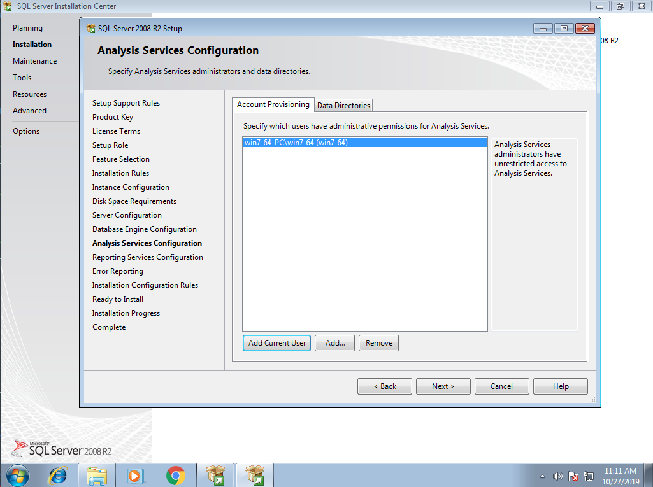This screenshot has width=653, height=487.
Task: Click the Ready to Install step
Action: pos(118,299)
